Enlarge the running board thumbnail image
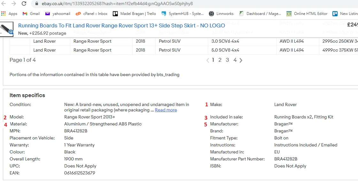The image size is (358, 184). (x=6, y=29)
